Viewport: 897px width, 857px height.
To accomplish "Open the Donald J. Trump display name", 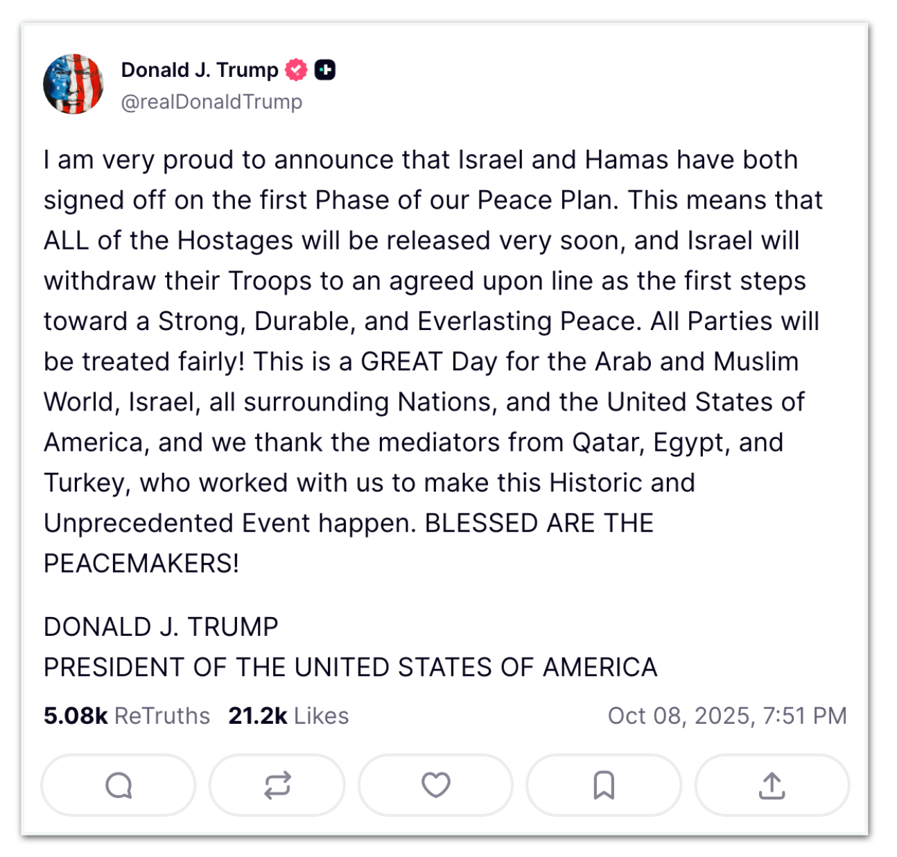I will 200,70.
